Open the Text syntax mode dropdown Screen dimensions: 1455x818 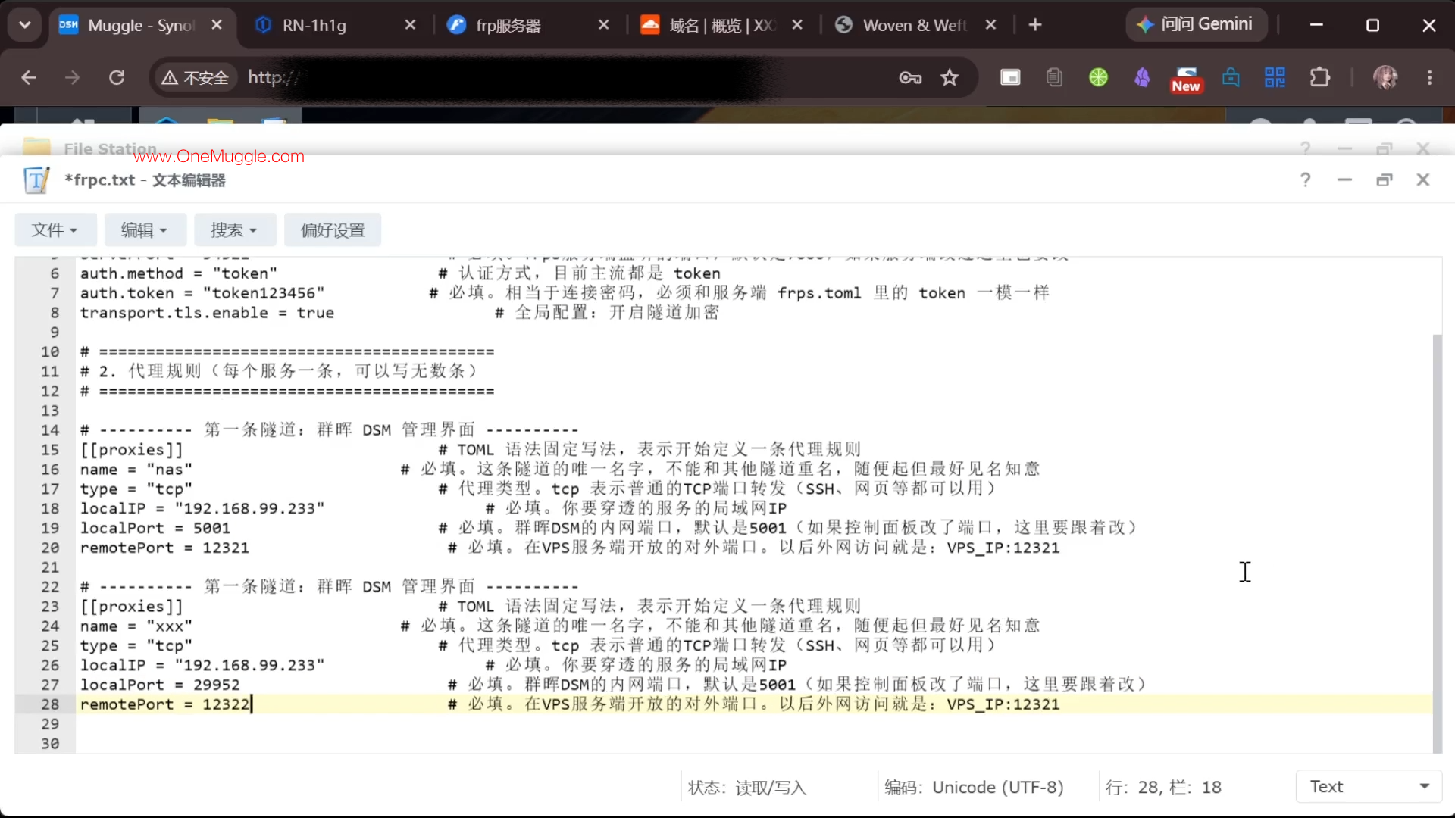tap(1369, 786)
